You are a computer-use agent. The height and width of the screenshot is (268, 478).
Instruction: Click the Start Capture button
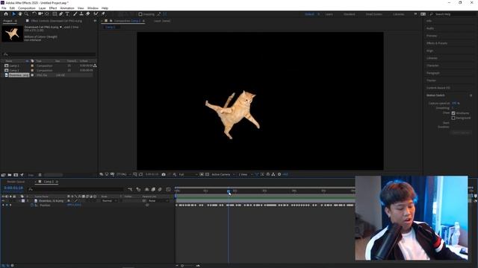tap(461, 133)
